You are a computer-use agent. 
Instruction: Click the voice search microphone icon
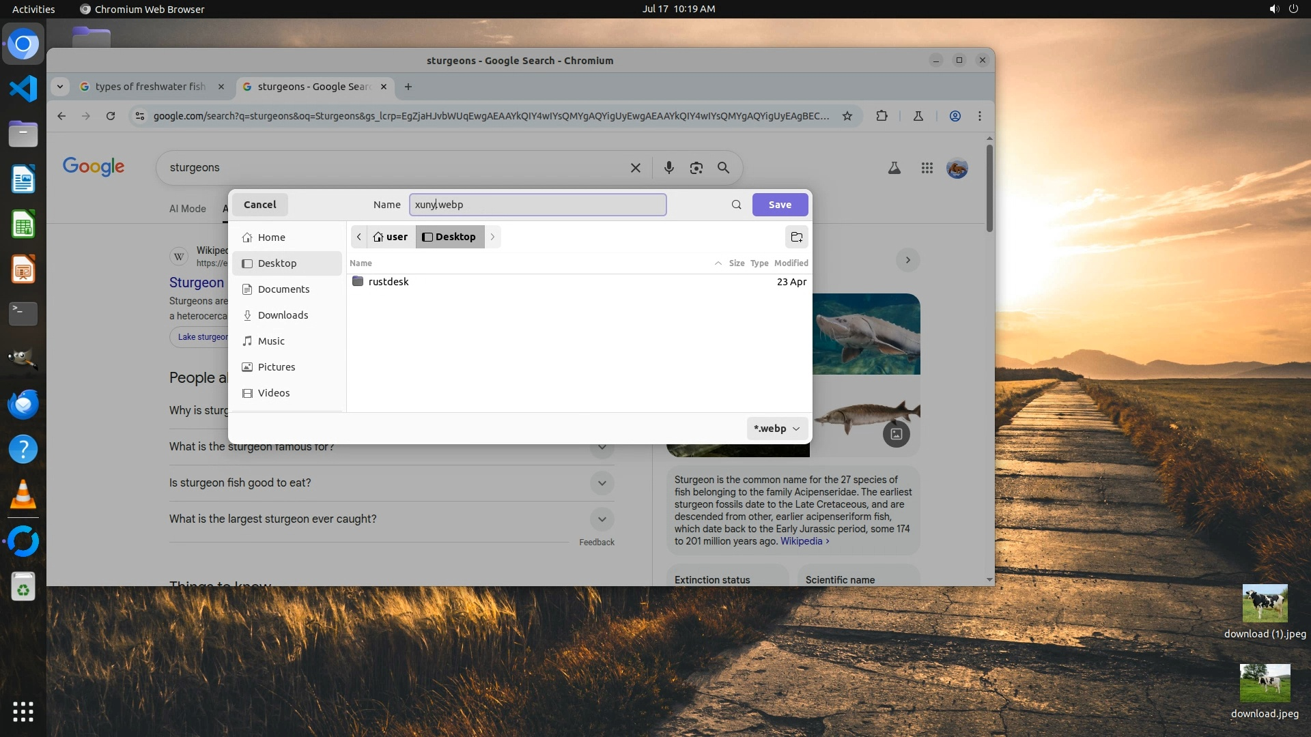tap(668, 168)
